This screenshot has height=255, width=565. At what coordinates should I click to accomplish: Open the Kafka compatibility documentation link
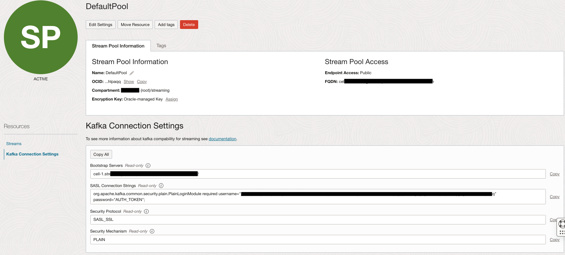pyautogui.click(x=222, y=139)
